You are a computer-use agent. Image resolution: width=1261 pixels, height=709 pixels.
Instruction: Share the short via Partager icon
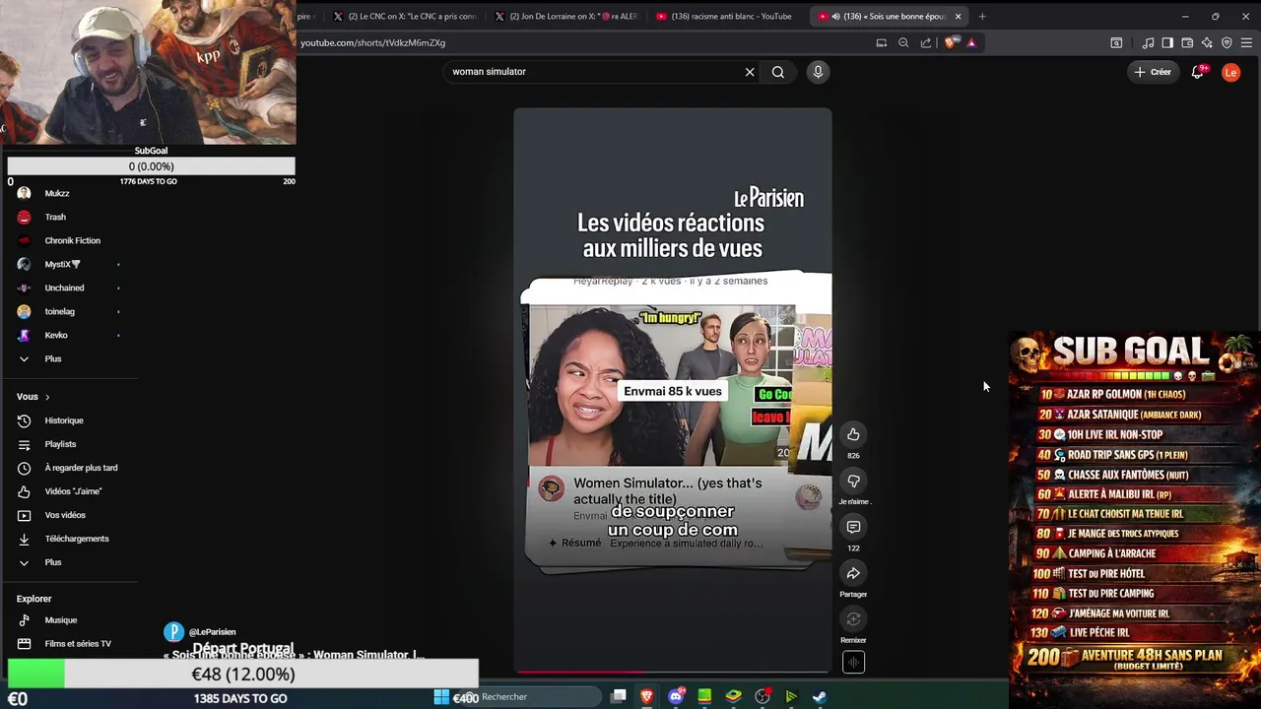coord(853,573)
